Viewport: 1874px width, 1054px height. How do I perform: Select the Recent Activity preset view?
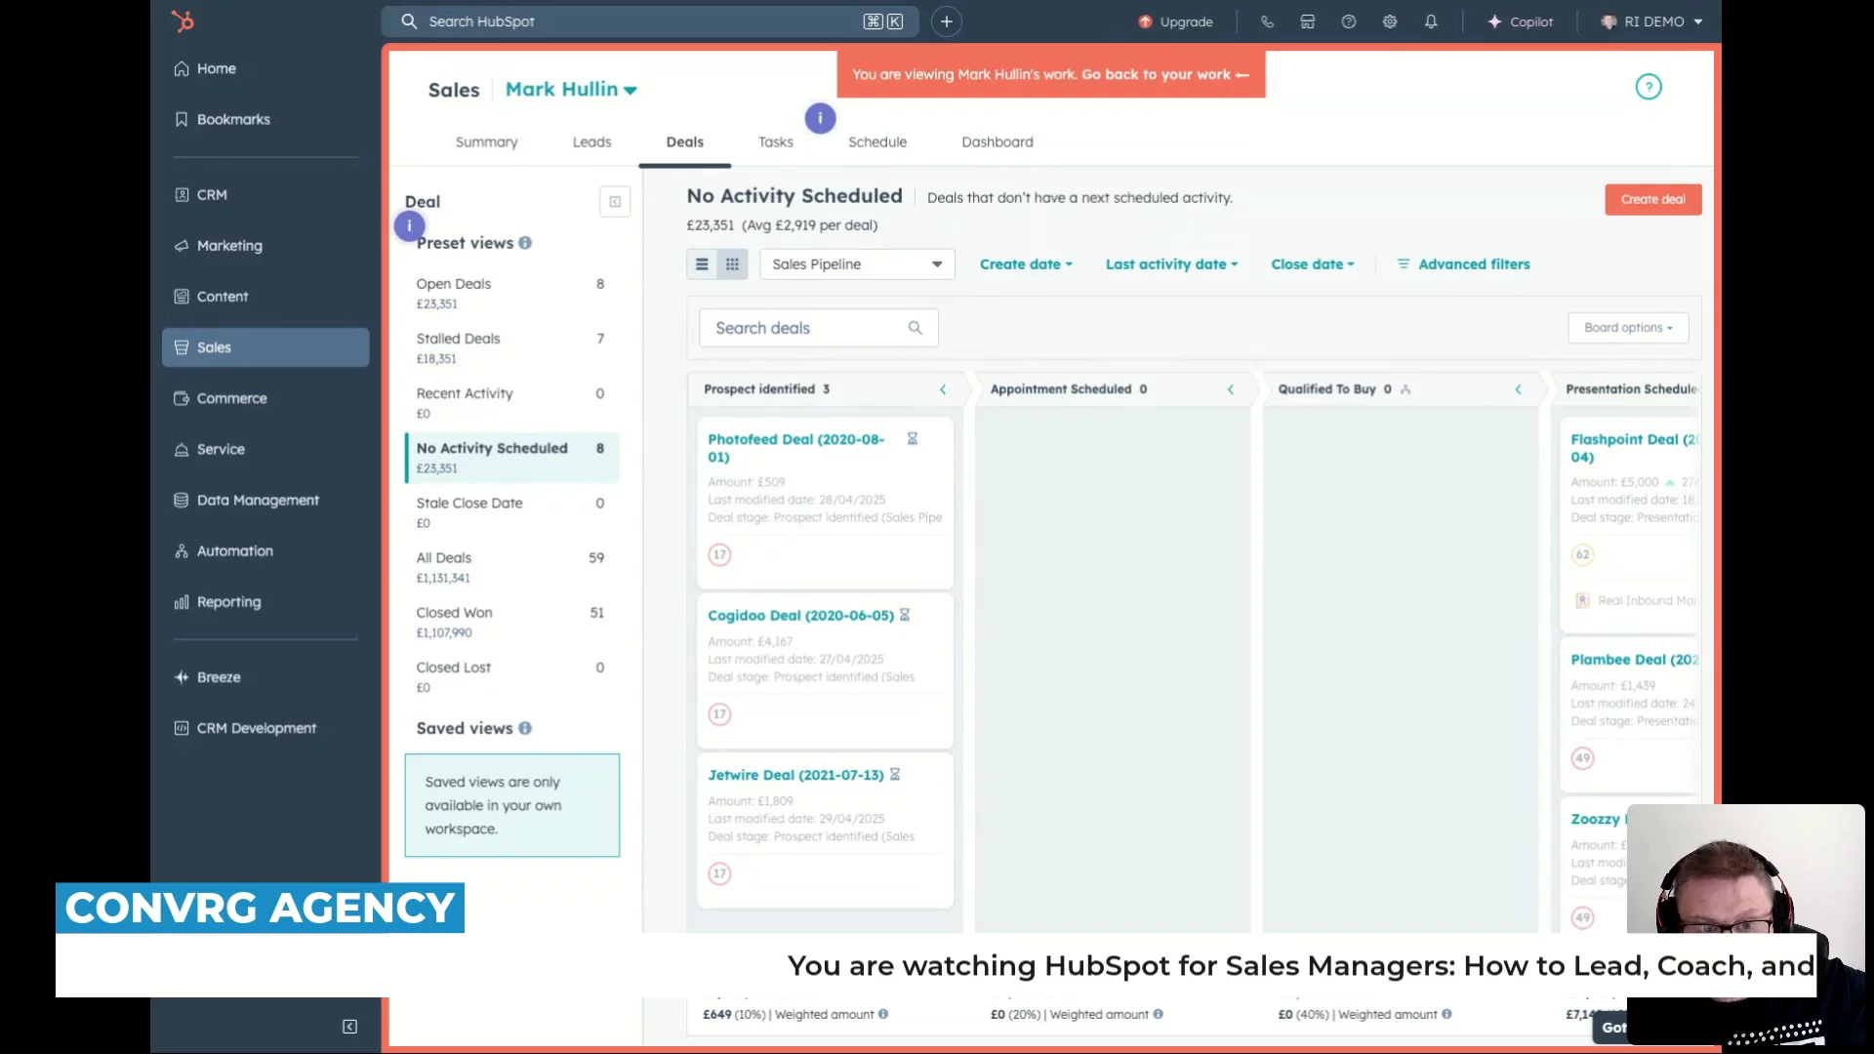point(511,402)
